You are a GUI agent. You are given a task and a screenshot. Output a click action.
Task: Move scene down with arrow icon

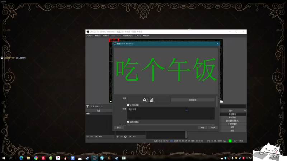(x=100, y=137)
